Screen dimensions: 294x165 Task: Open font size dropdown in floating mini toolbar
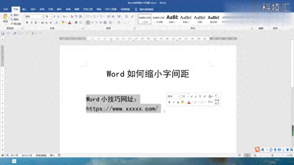[x=188, y=96]
